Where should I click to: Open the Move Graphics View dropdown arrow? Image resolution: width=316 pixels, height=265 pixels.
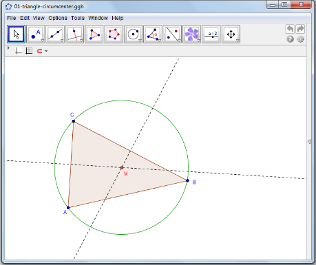(x=238, y=41)
